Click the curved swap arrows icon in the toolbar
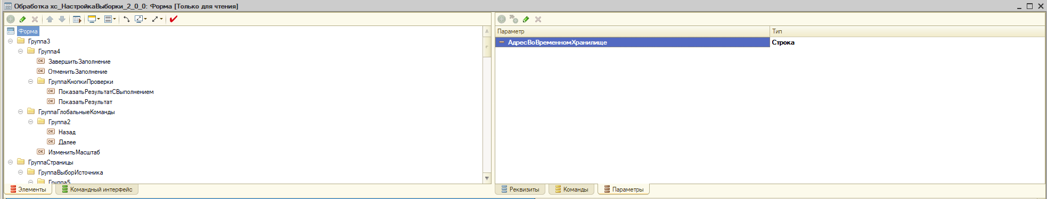The height and width of the screenshot is (199, 1047). coord(127,19)
